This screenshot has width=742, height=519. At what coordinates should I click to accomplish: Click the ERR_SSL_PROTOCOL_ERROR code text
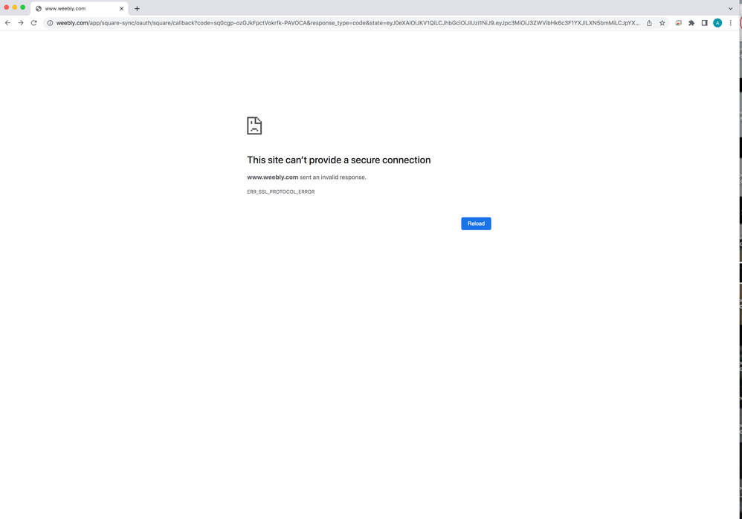[x=280, y=192]
